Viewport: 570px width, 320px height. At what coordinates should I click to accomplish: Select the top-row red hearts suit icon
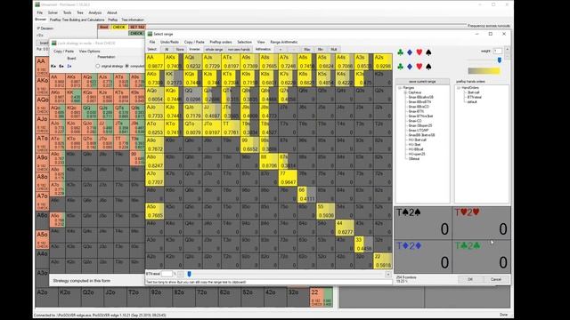pos(419,52)
